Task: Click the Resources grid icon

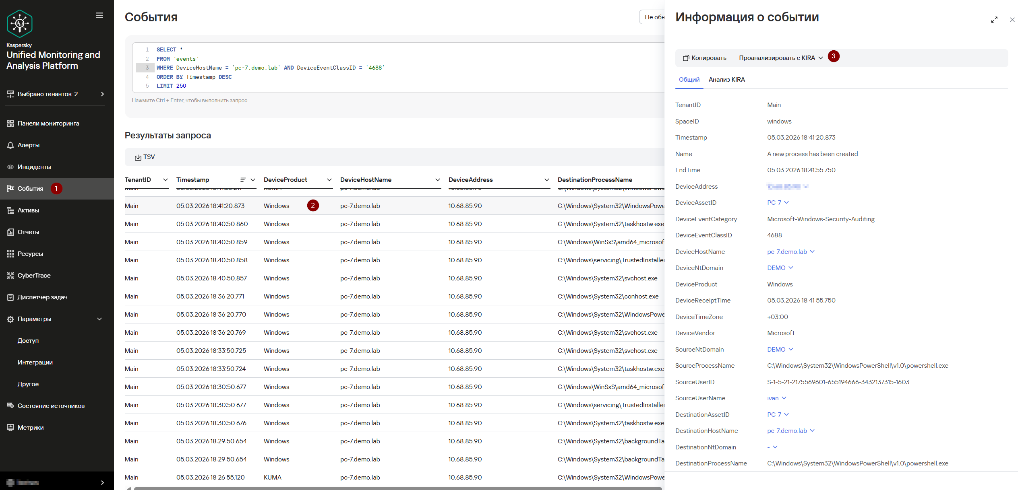Action: (10, 254)
